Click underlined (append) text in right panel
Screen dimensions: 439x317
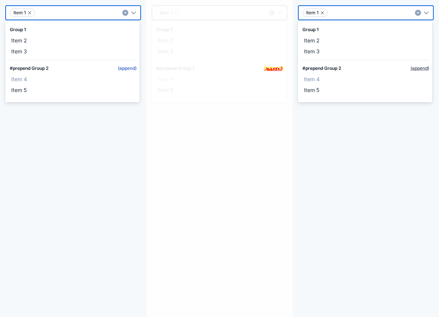point(420,68)
